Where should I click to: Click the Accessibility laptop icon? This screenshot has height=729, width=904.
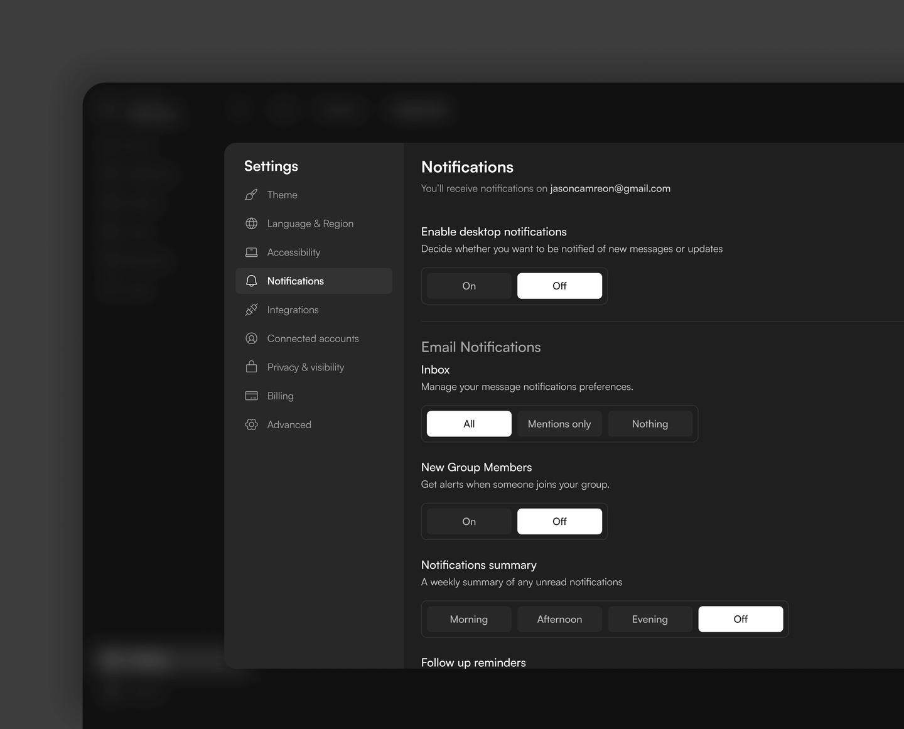coord(251,252)
